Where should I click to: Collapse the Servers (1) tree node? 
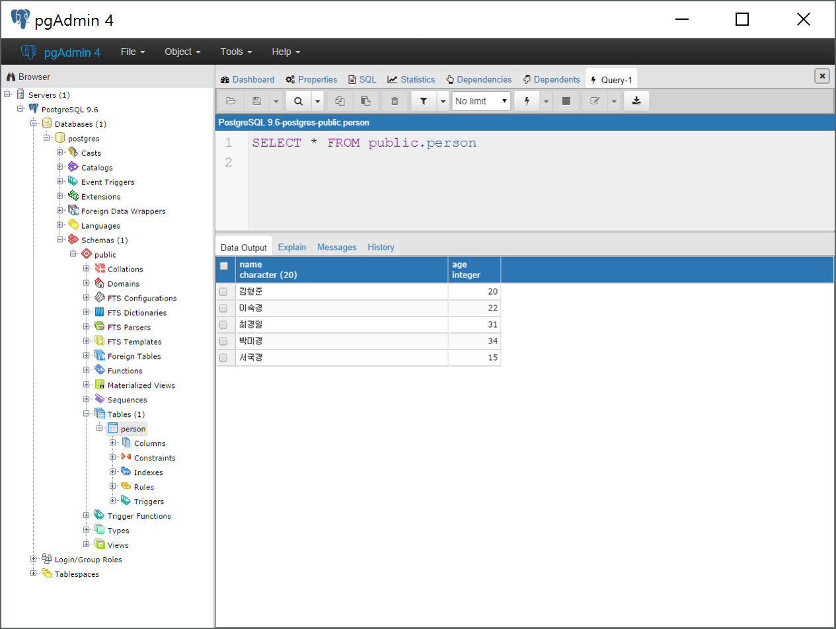(7, 94)
